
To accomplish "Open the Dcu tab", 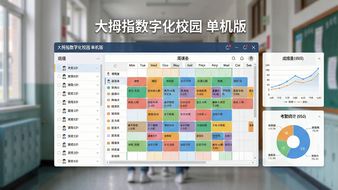I will click(x=165, y=65).
